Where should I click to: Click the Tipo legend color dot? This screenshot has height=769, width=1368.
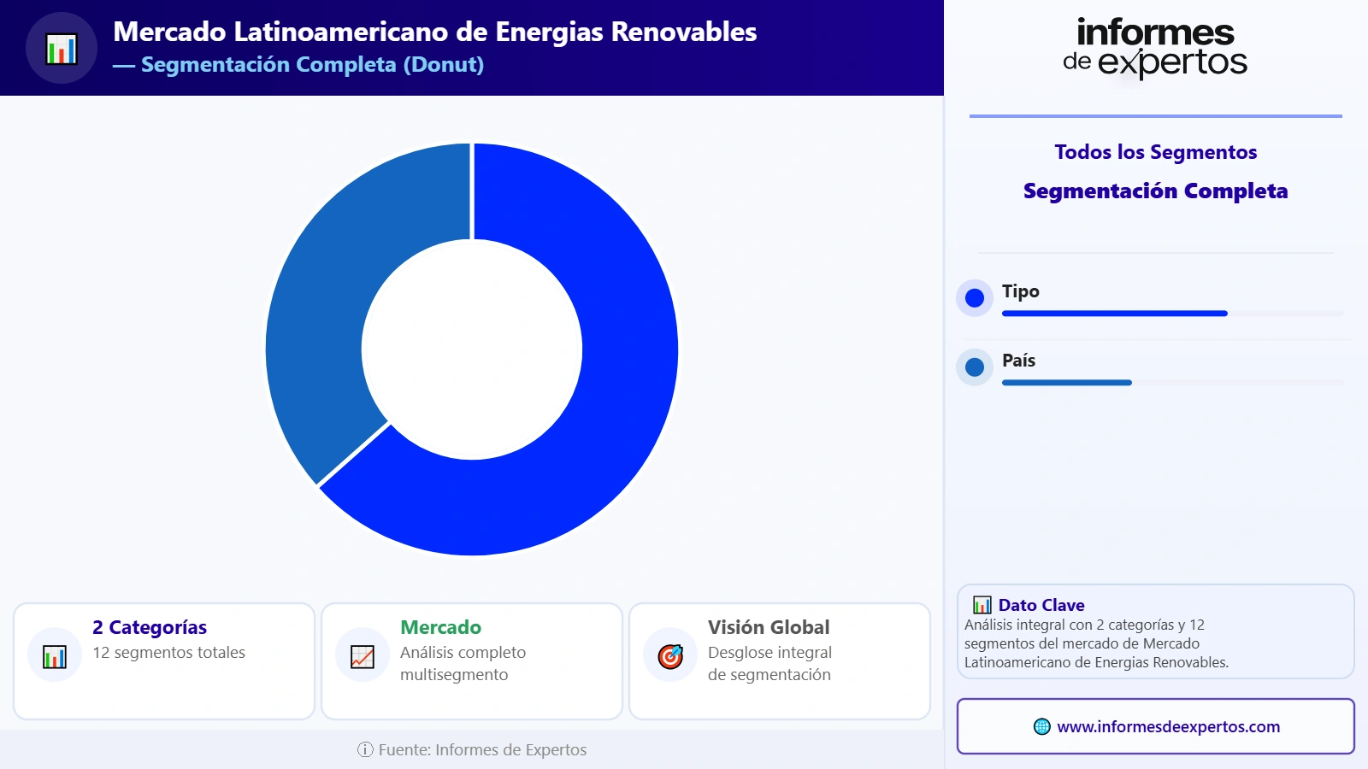tap(975, 298)
